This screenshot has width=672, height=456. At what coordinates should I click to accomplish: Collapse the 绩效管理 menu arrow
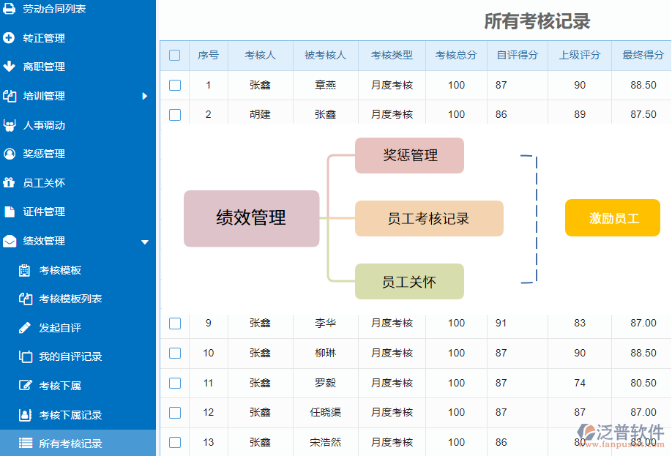[x=144, y=242]
